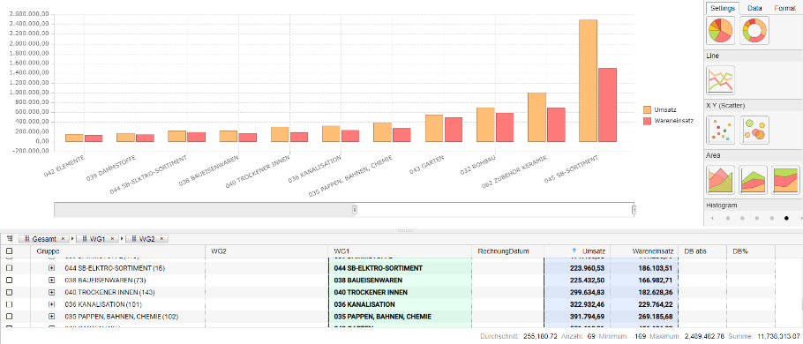This screenshot has height=344, width=803.
Task: Select the first chart page dot
Action: click(727, 218)
